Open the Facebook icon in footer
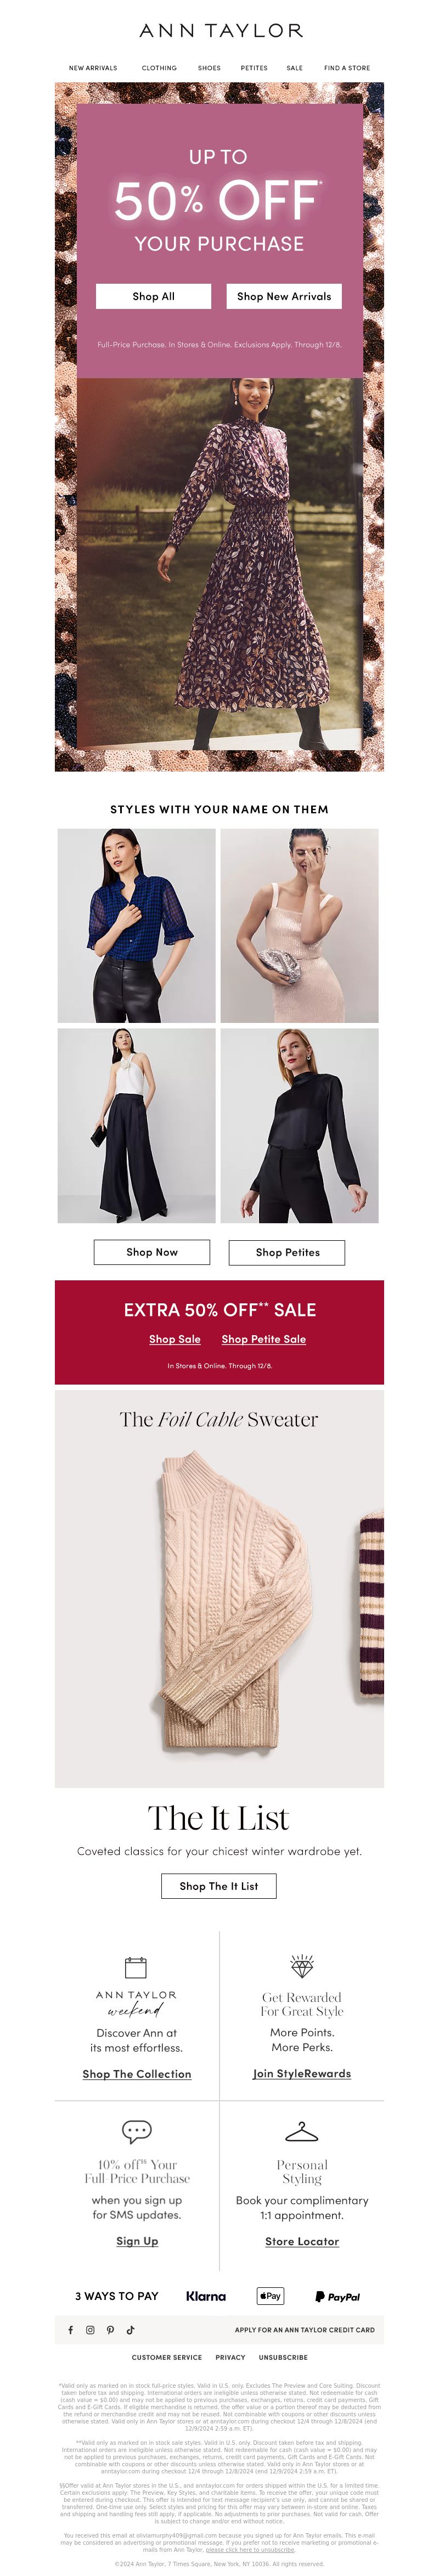Viewport: 439px width, 2576px height. pyautogui.click(x=70, y=2330)
